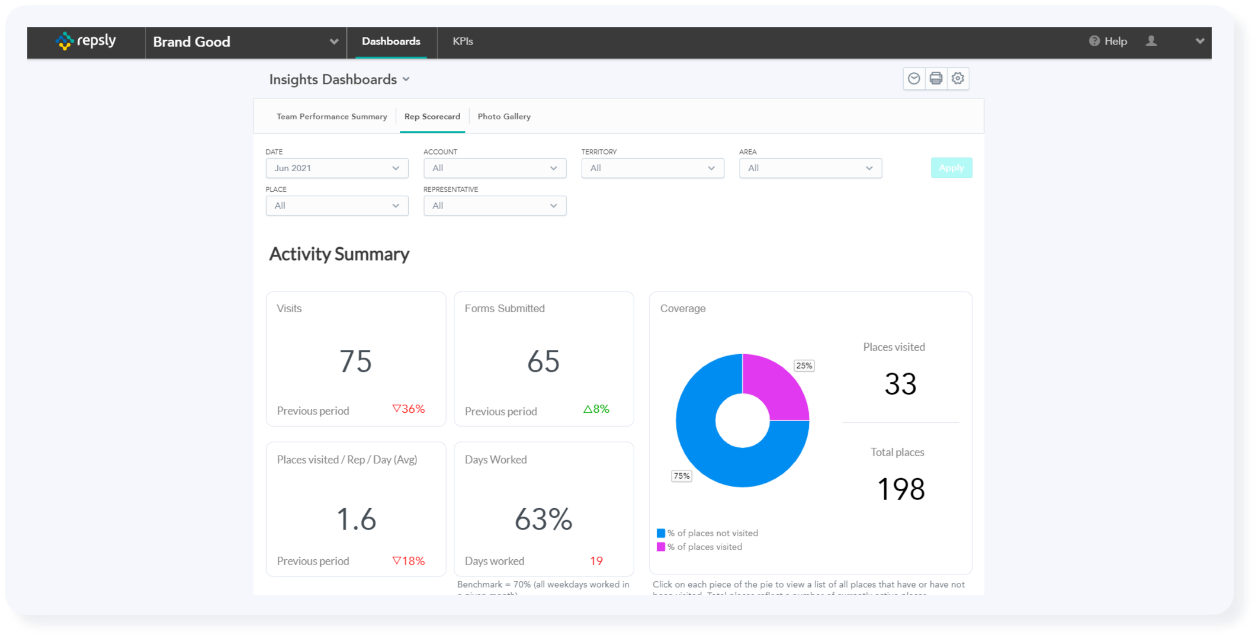
Task: Open the Photo Gallery tab
Action: click(504, 116)
